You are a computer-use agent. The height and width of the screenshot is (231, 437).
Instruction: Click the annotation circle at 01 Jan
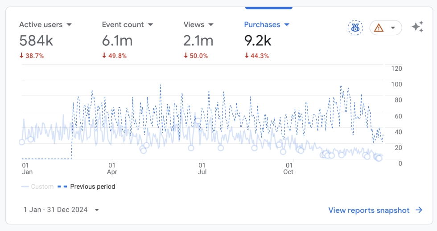22,142
